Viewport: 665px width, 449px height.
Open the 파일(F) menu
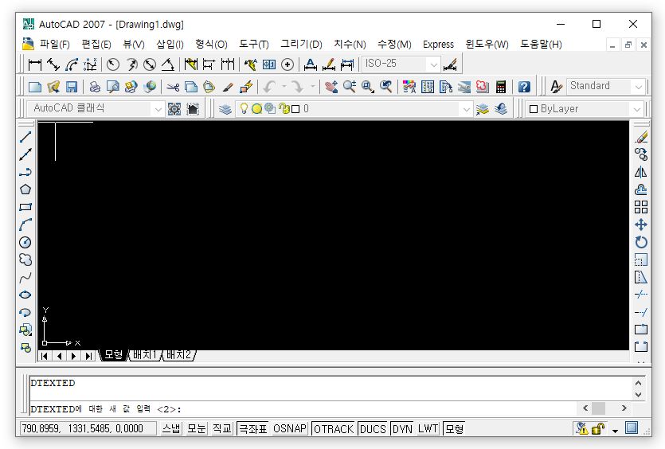tap(54, 44)
